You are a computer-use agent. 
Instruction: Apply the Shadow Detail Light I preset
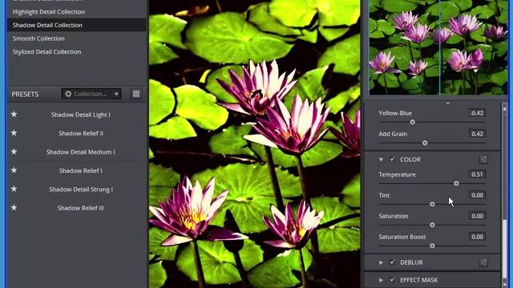click(x=80, y=114)
